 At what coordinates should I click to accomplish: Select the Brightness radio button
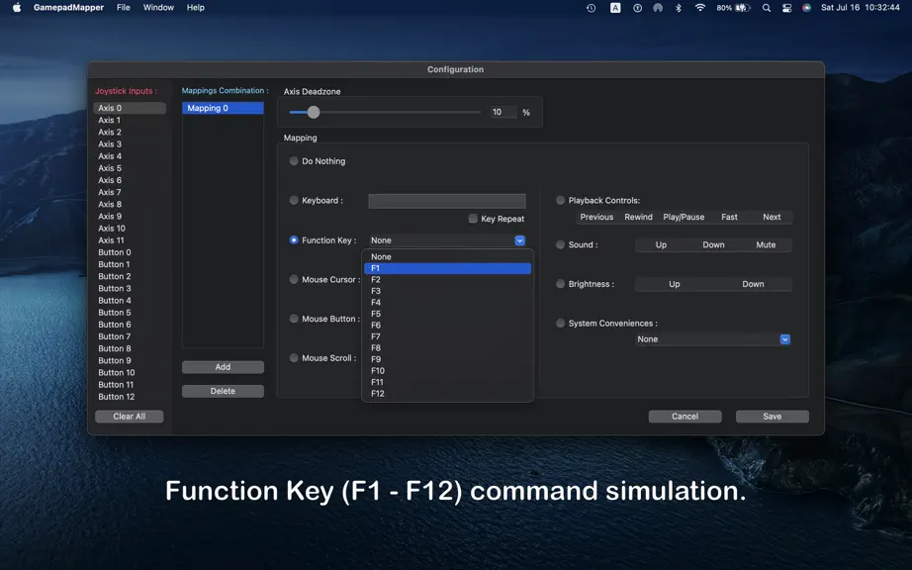pos(560,284)
